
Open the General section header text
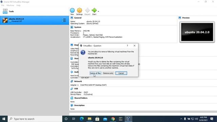tap(78, 18)
